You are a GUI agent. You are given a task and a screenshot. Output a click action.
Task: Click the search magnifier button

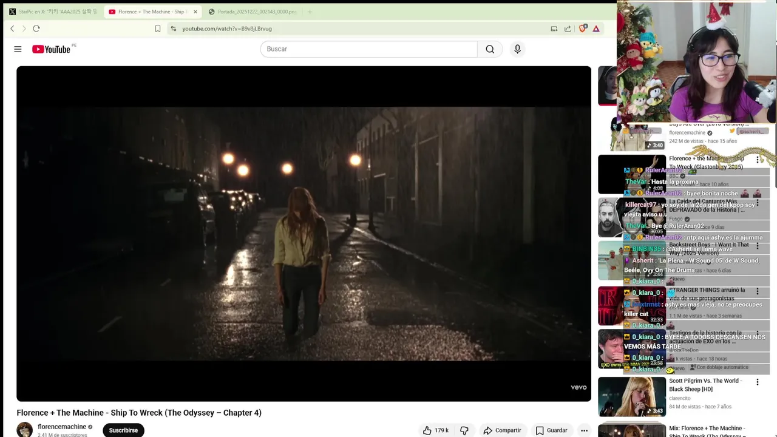click(490, 49)
